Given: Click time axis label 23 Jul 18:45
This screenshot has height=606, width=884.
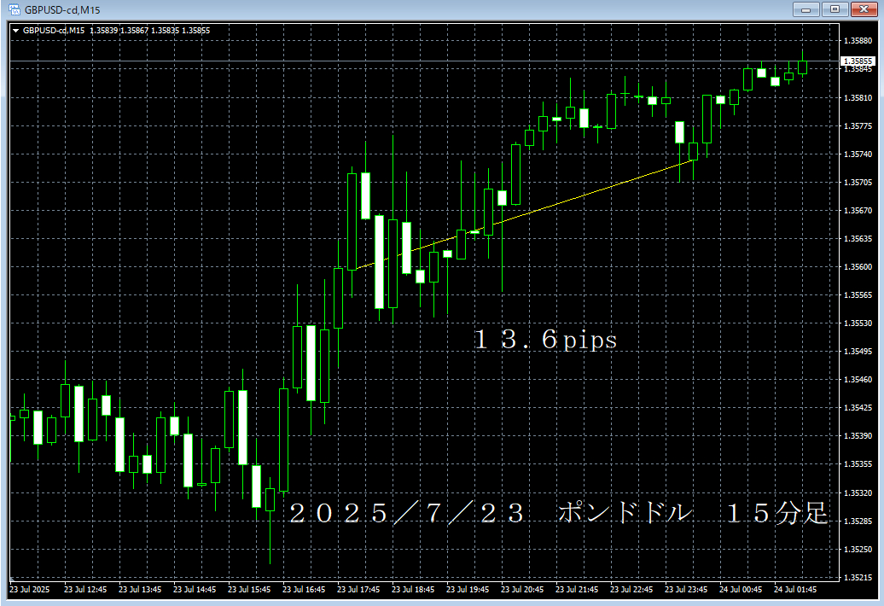Looking at the screenshot, I should pyautogui.click(x=413, y=589).
